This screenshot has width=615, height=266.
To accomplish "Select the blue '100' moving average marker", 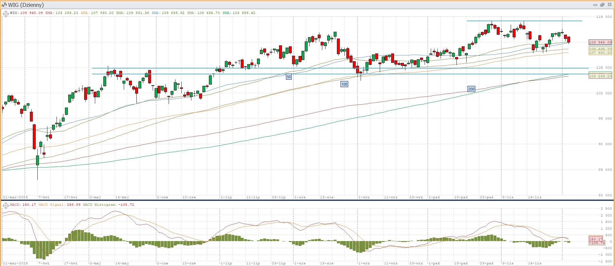I will point(344,84).
